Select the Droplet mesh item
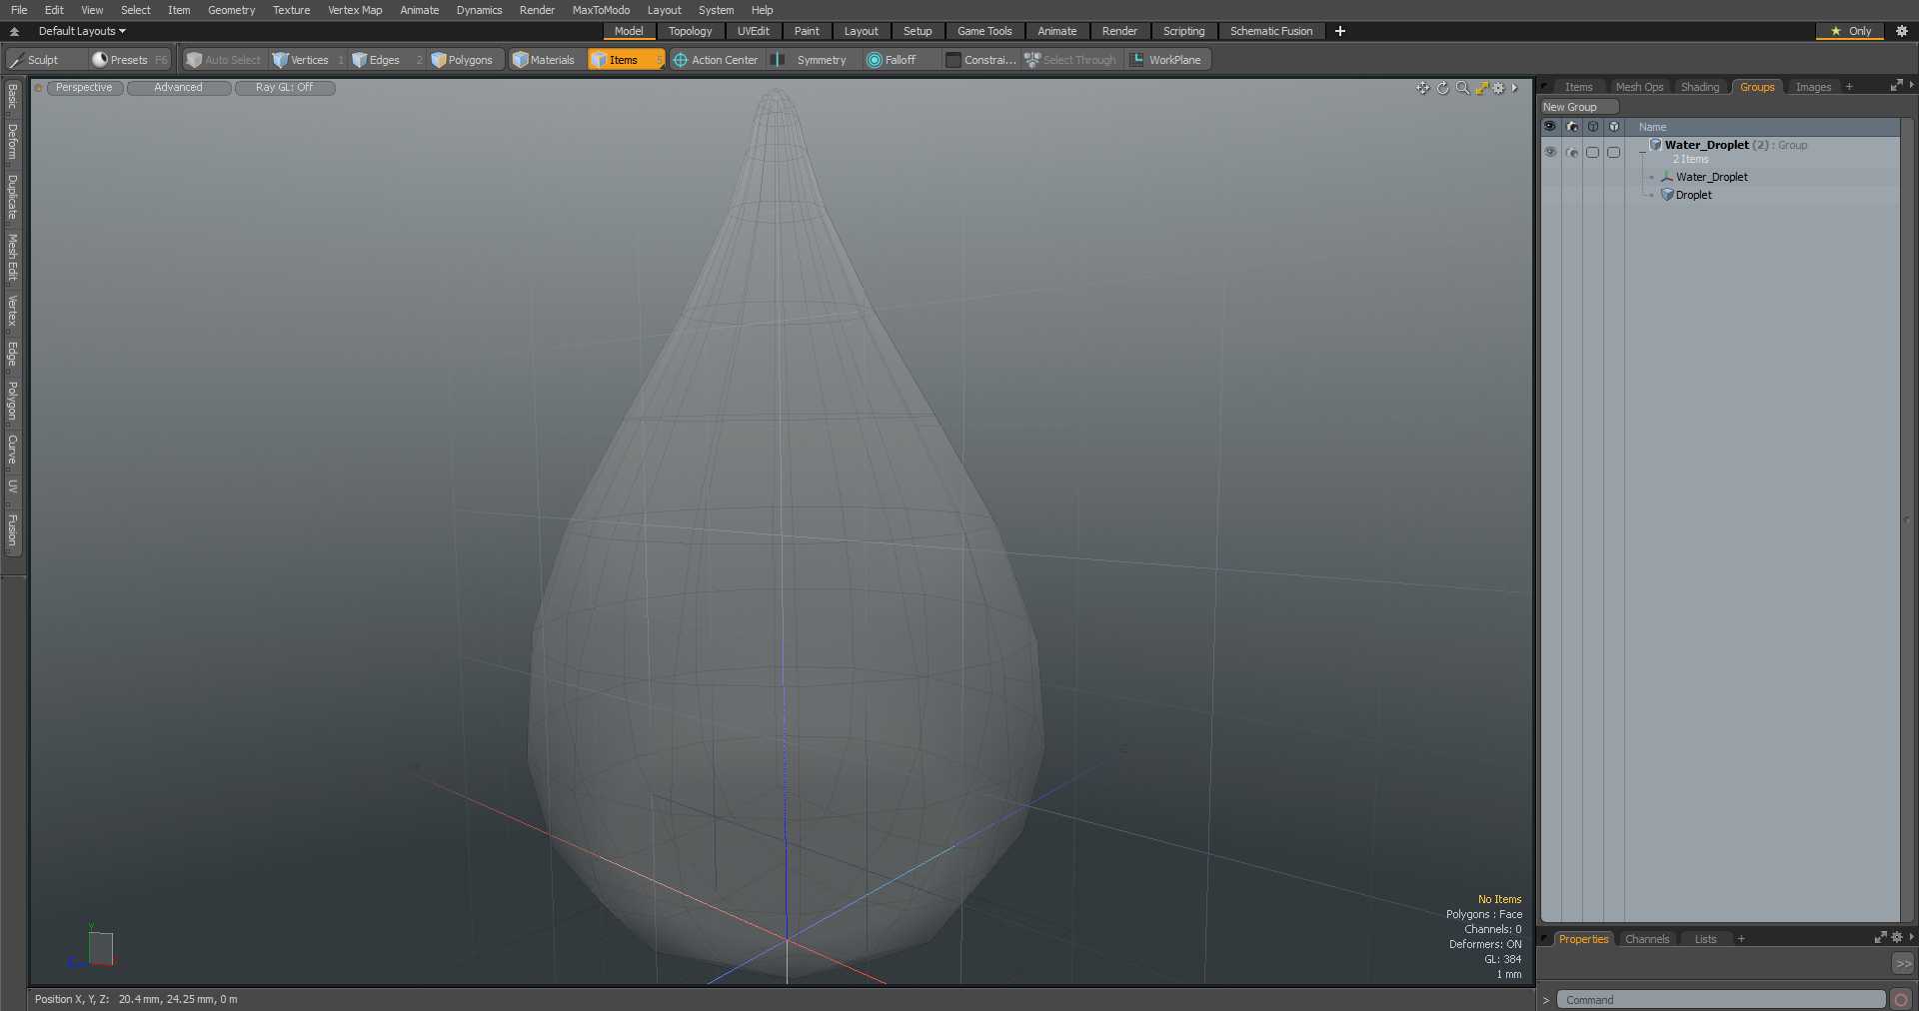 click(1693, 195)
